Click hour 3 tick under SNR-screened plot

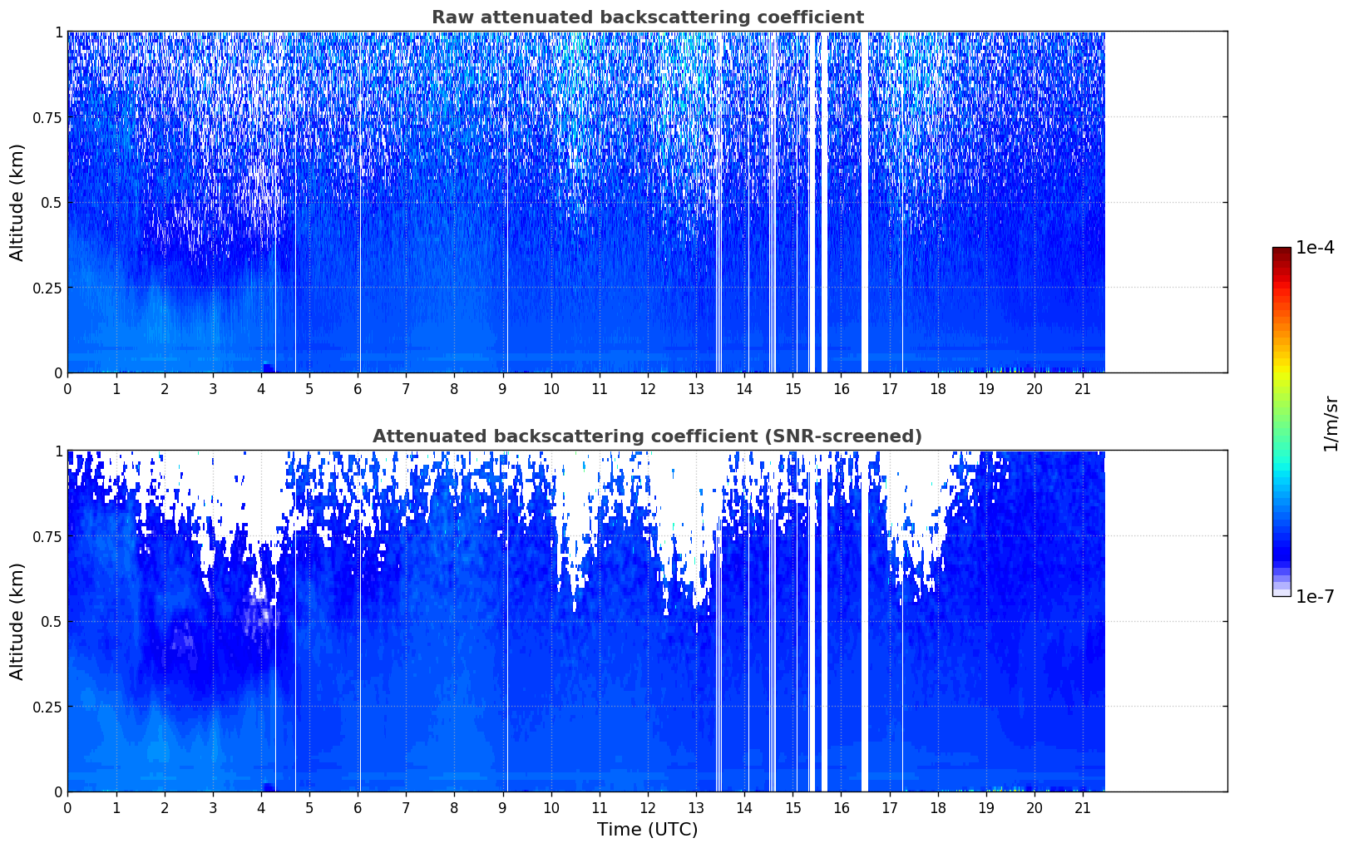(213, 807)
